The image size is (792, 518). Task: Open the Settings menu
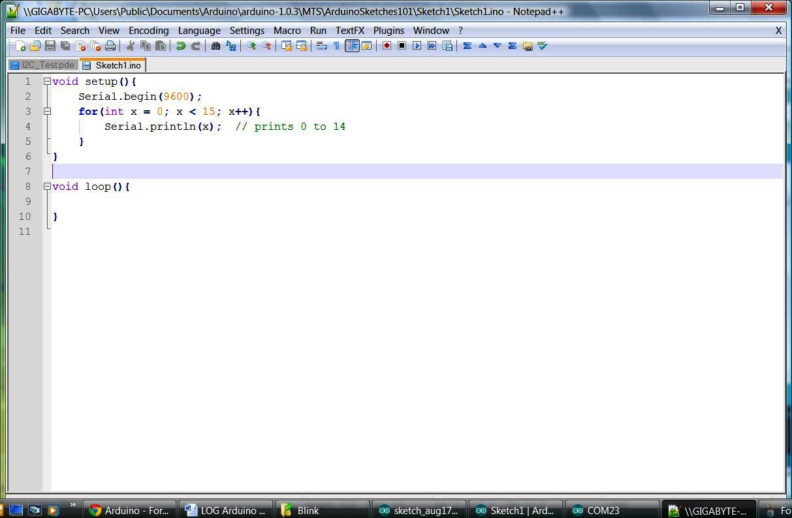point(247,31)
